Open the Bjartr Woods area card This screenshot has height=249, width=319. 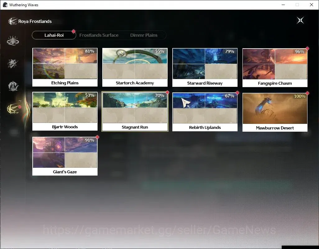coord(65,111)
